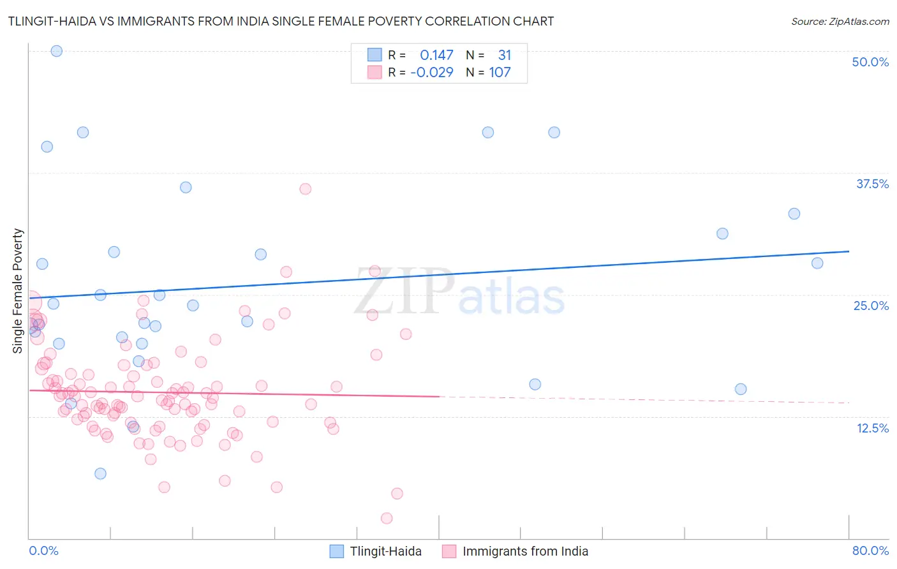This screenshot has height=569, width=897.
Task: Click the pink solid trend line
Action: 234,393
